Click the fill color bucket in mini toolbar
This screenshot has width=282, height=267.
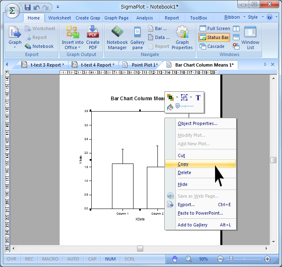coord(170,107)
